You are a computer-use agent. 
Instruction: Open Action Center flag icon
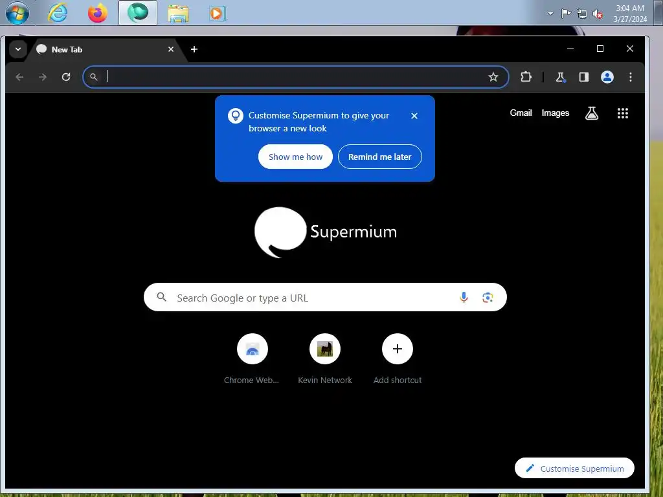pos(566,14)
